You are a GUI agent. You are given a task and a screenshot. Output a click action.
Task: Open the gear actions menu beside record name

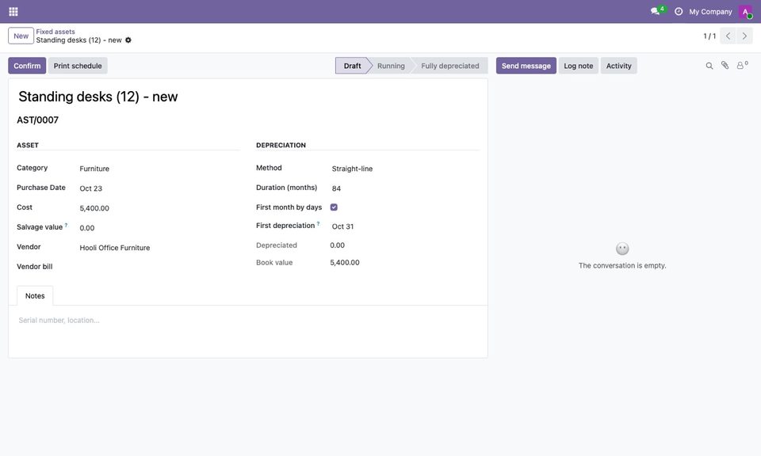pyautogui.click(x=128, y=40)
